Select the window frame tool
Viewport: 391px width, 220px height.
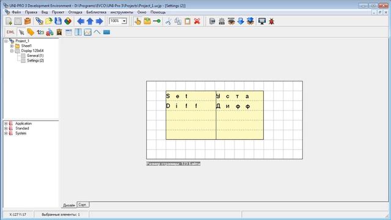(68, 32)
